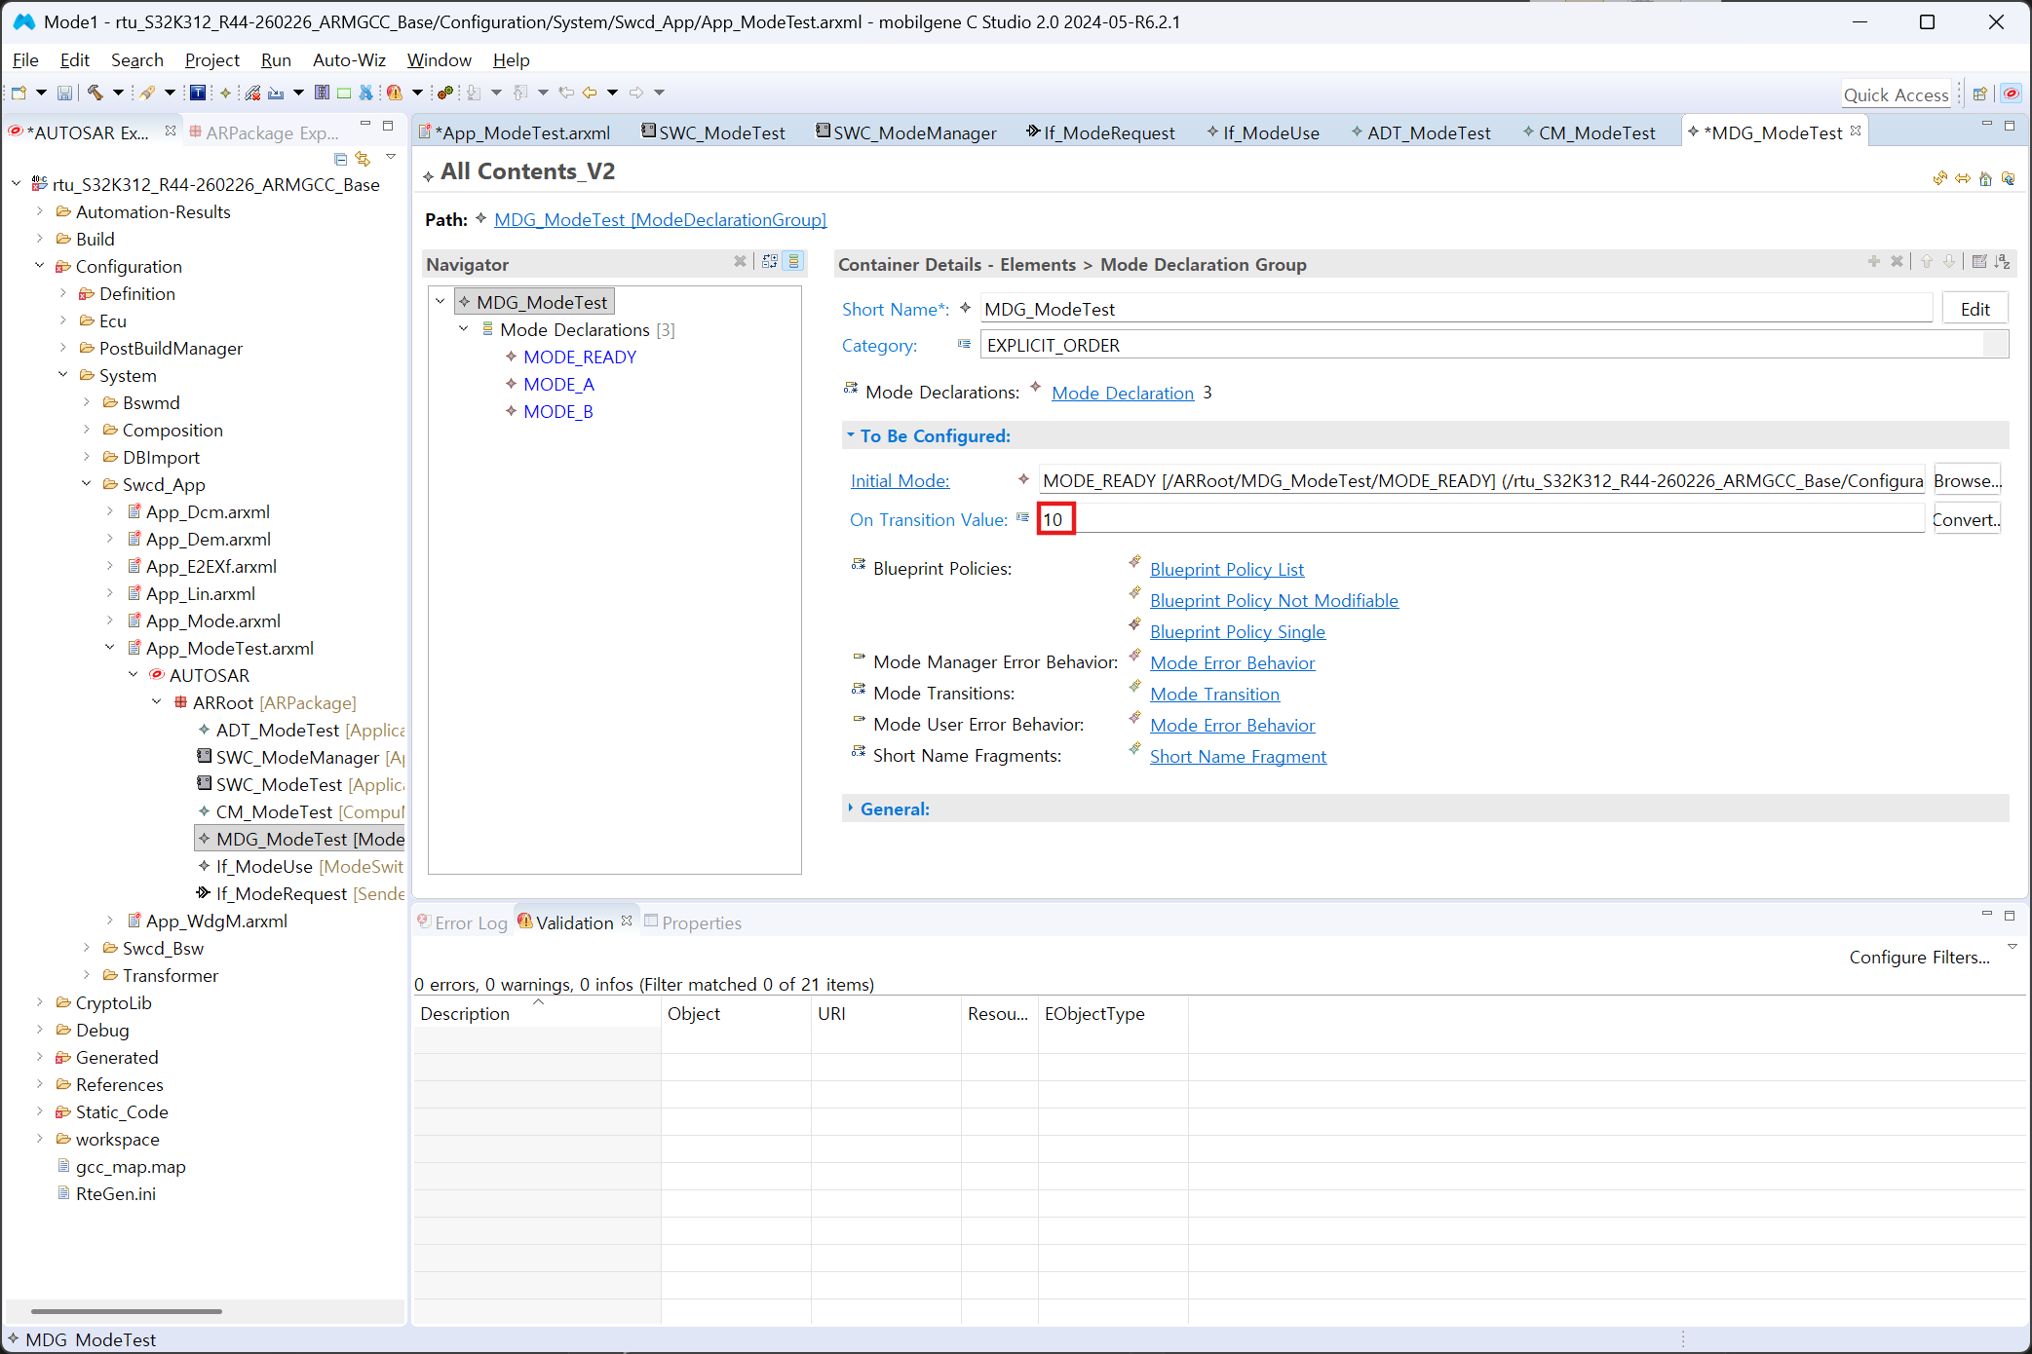Viewport: 2032px width, 1354px height.
Task: Open the Mode Transition link
Action: click(x=1214, y=694)
